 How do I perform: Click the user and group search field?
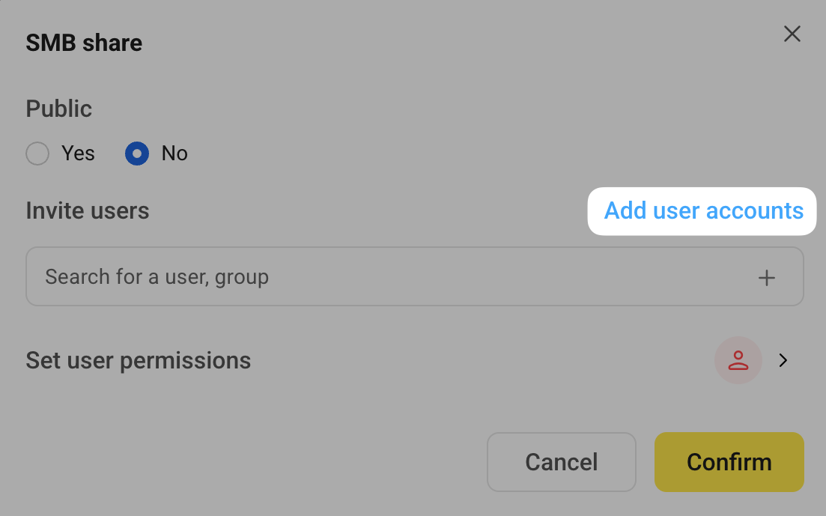point(300,276)
